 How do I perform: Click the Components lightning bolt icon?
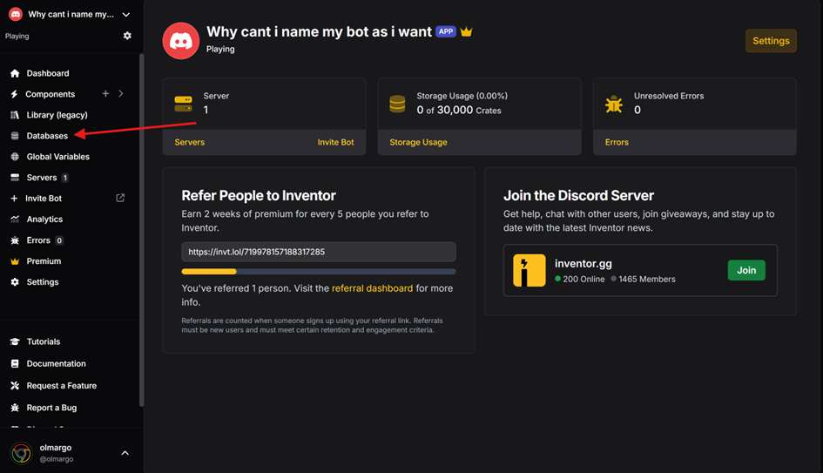click(x=14, y=94)
